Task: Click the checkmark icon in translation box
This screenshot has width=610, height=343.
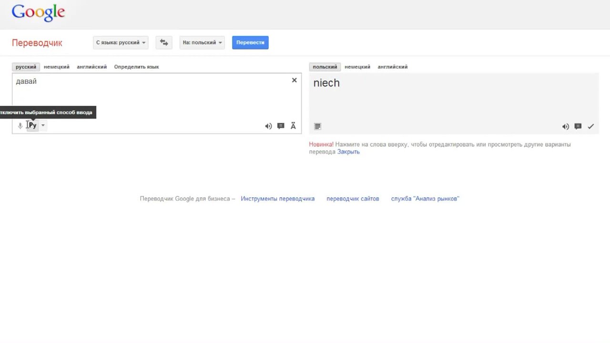Action: [591, 126]
